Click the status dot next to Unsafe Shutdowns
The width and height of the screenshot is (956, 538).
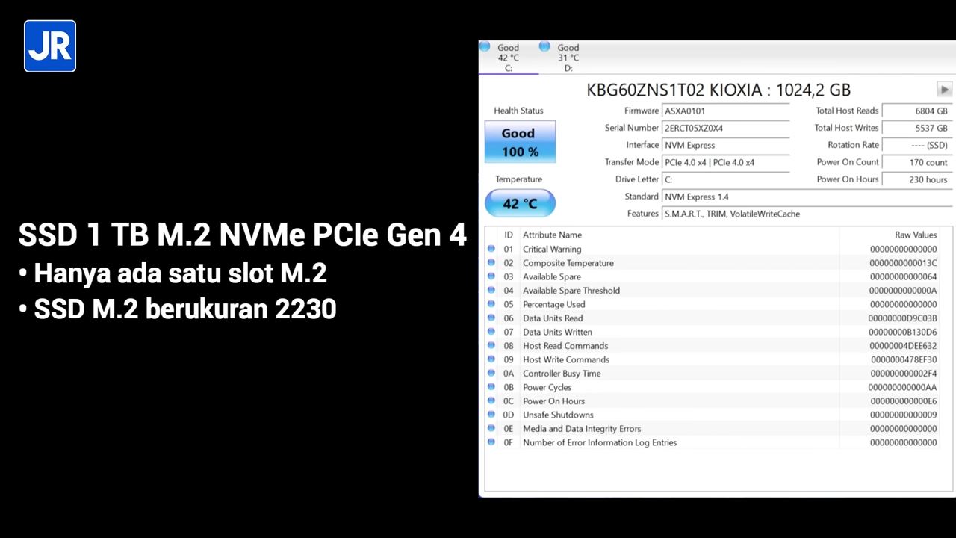pyautogui.click(x=491, y=415)
